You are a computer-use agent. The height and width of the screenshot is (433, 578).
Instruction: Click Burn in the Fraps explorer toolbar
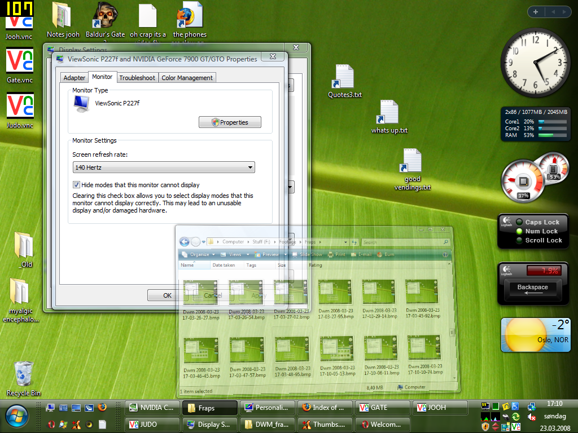(386, 254)
